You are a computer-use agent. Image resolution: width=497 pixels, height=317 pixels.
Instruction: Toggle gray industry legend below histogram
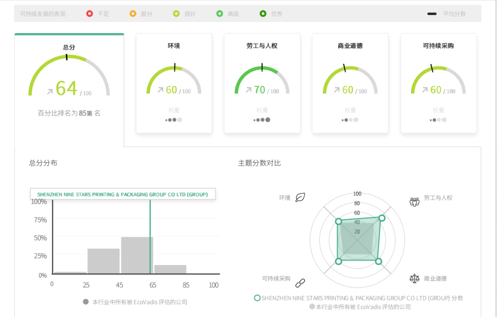pos(86,302)
